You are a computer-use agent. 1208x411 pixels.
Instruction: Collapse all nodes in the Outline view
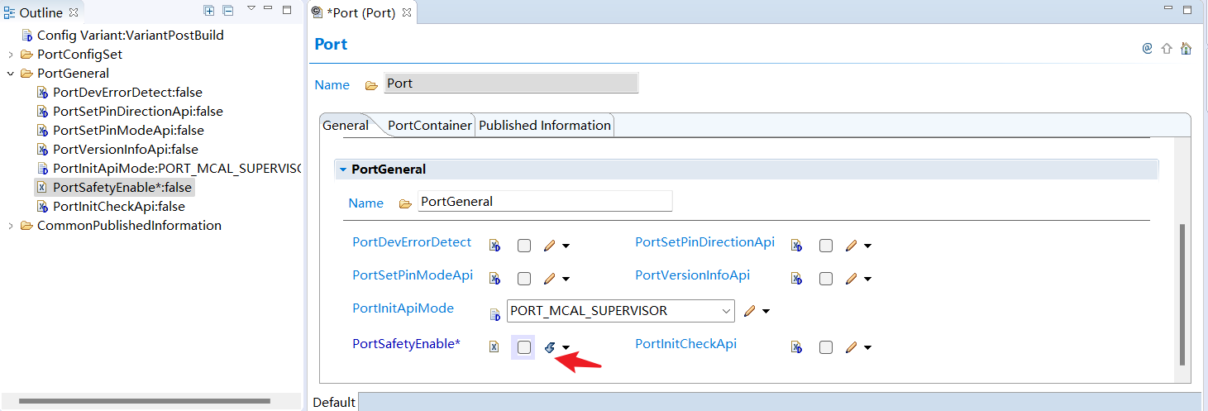pyautogui.click(x=228, y=11)
